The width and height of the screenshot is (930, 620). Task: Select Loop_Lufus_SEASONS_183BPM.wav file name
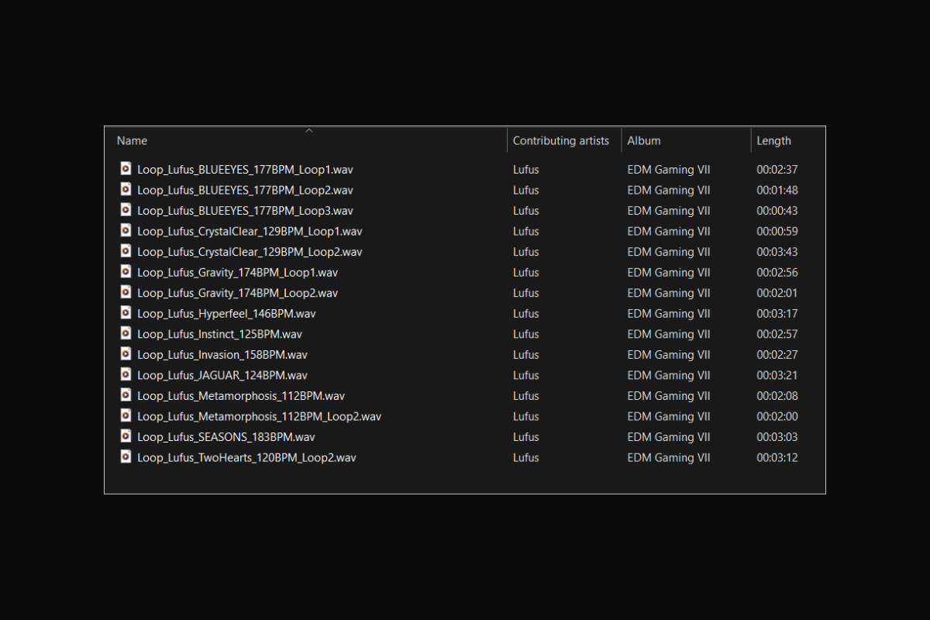pos(226,437)
